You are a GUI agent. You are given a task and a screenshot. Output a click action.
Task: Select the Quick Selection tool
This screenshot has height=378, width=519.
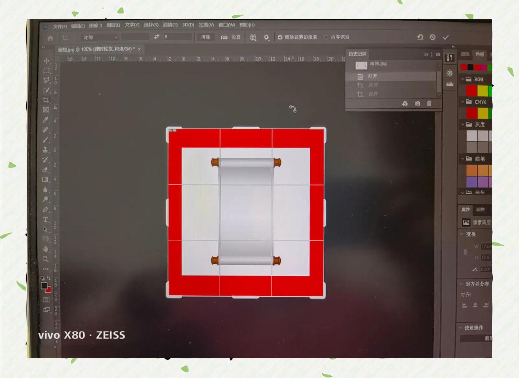click(46, 90)
